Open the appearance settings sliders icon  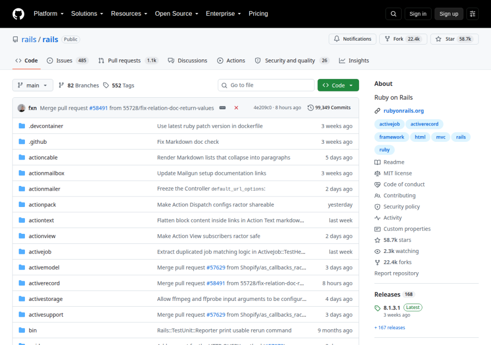click(472, 14)
